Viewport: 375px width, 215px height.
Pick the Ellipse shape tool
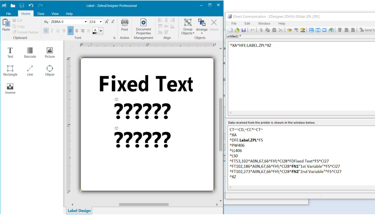(x=50, y=70)
